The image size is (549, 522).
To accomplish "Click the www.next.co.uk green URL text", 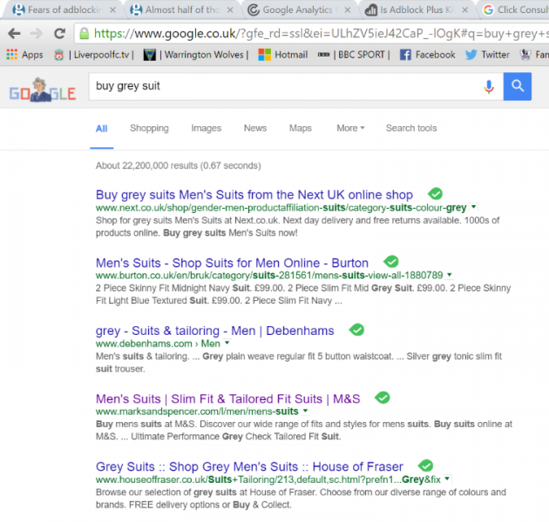I will tap(281, 208).
